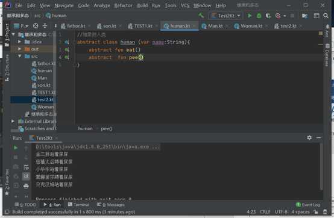Open the Database side panel

[327, 55]
